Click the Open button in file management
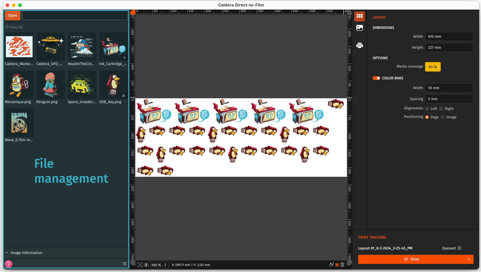This screenshot has width=481, height=277. pos(12,15)
